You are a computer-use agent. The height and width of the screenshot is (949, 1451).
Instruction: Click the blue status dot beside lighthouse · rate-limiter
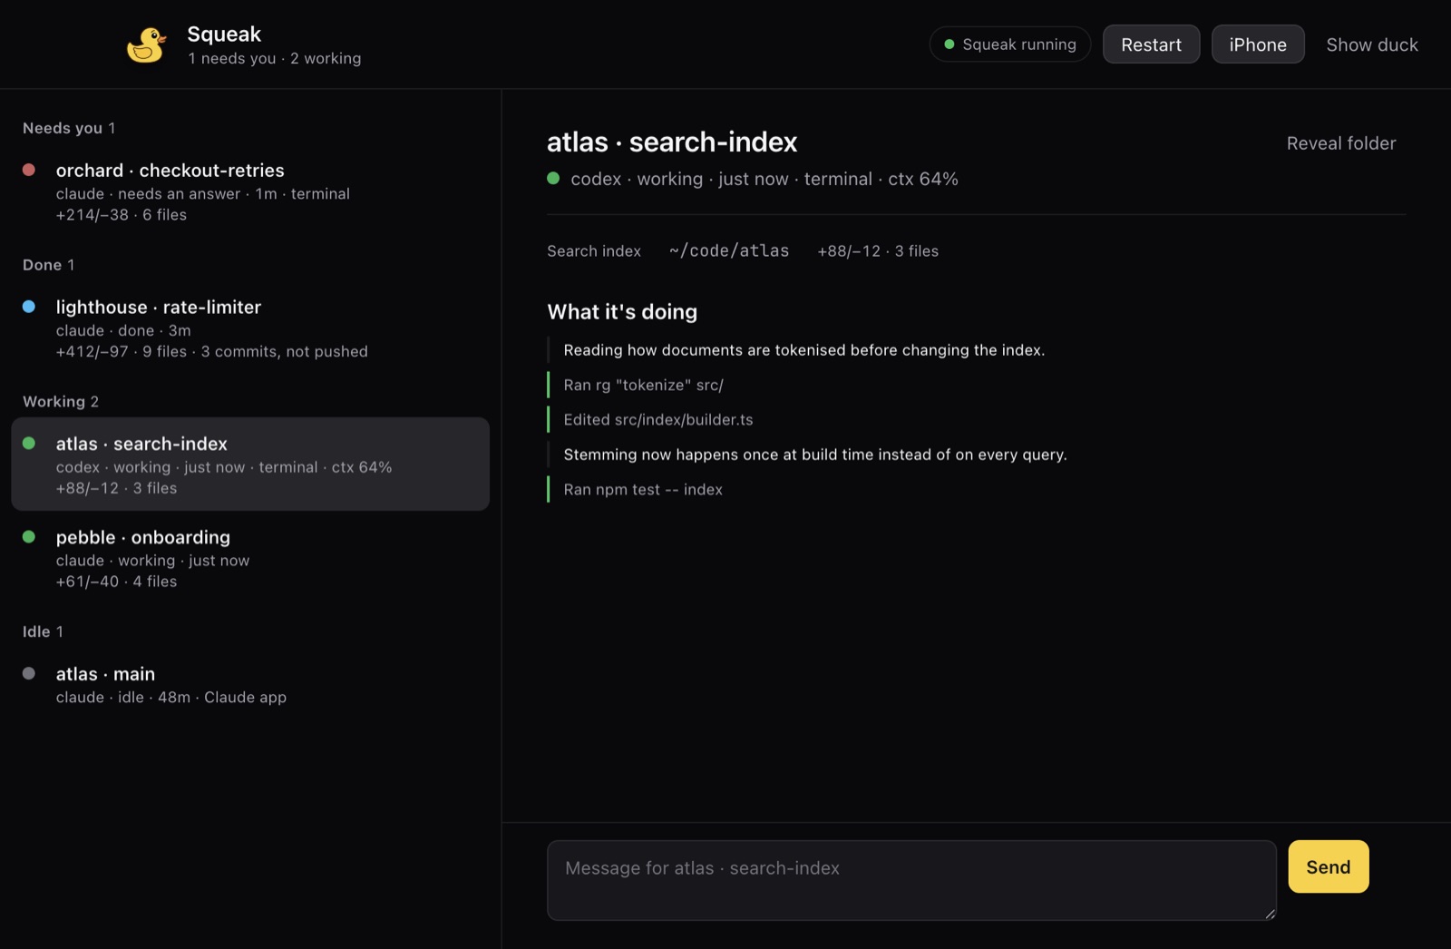29,307
